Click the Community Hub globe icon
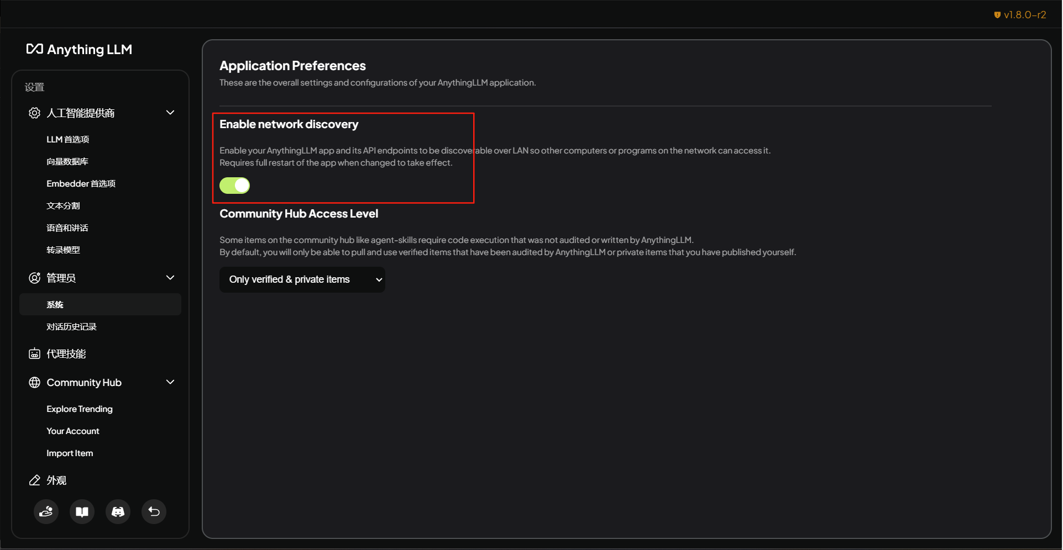 point(34,382)
